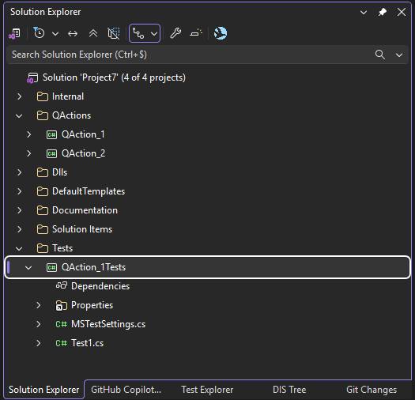Image resolution: width=415 pixels, height=400 pixels.
Task: Open Properties wrench icon
Action: 175,33
